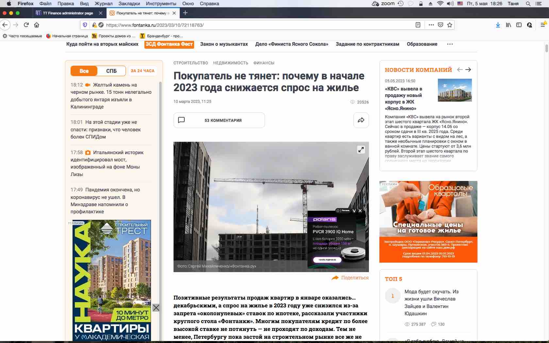Viewport: 549px width, 343px height.
Task: Toggle reader view icon in address bar
Action: click(x=418, y=25)
